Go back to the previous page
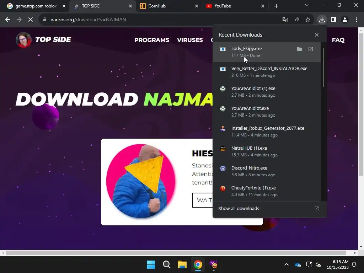The height and width of the screenshot is (273, 364). 8,20
